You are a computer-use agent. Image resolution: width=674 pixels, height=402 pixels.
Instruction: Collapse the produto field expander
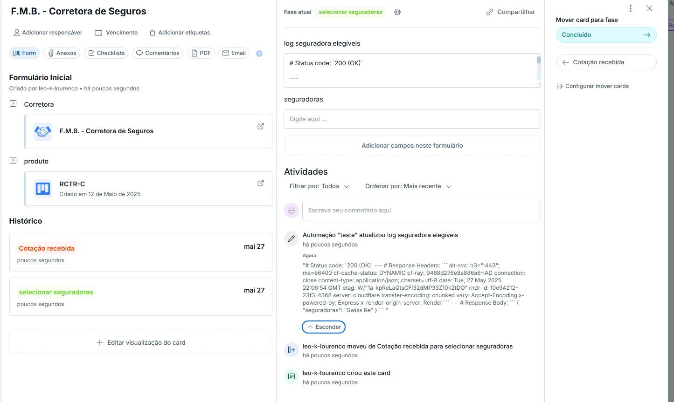(13, 160)
